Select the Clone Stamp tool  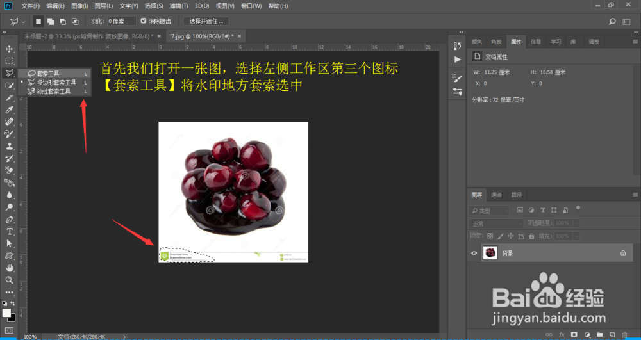point(9,146)
